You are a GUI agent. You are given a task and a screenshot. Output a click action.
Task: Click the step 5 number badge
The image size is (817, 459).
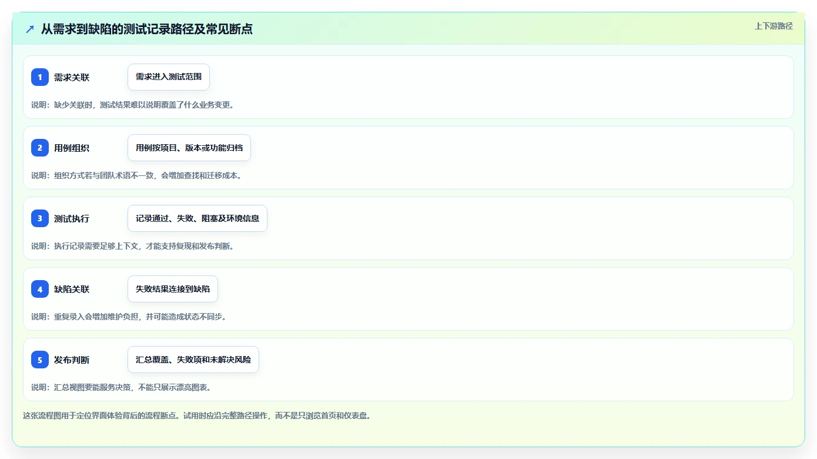pos(40,360)
